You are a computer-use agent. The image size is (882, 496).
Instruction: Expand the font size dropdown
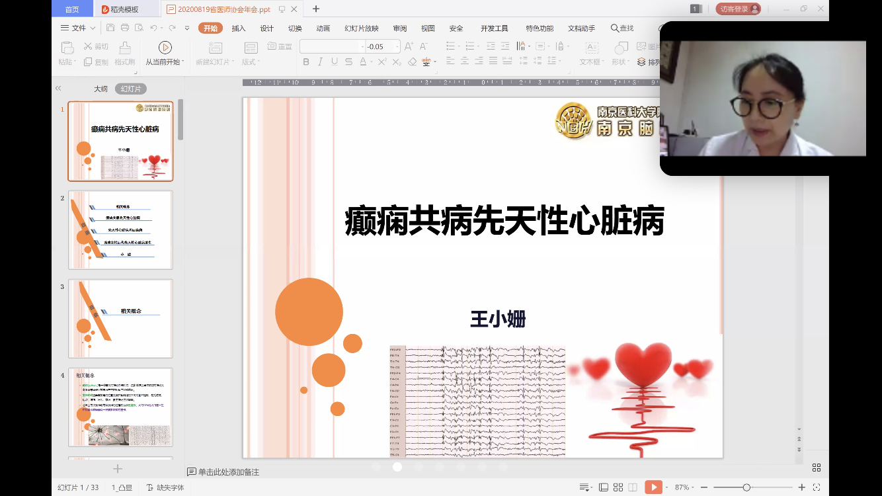(x=397, y=46)
